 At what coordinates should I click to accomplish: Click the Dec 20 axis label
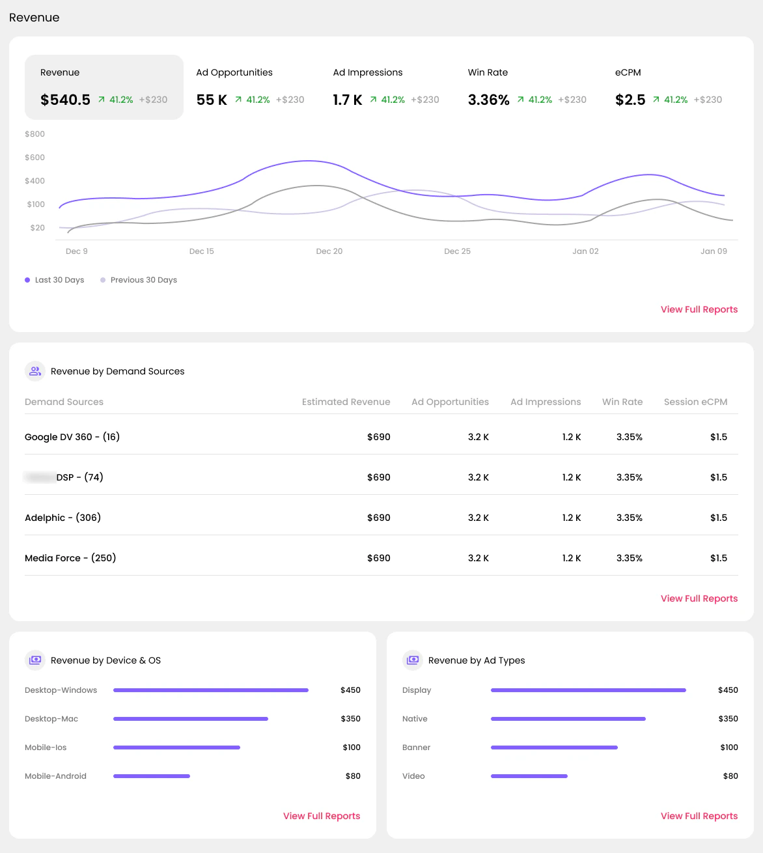(329, 251)
